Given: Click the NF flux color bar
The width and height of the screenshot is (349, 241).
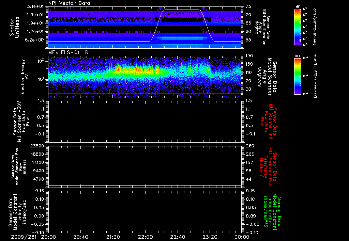Looking at the screenshot, I should [298, 27].
